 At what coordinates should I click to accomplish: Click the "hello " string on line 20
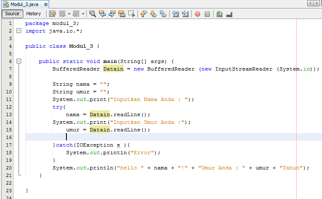[x=130, y=168]
